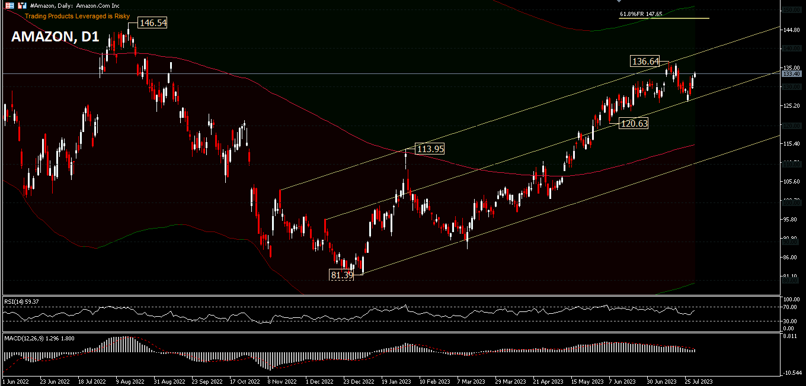This screenshot has height=386, width=806.
Task: Click the 81.39 low price label
Action: coord(342,275)
